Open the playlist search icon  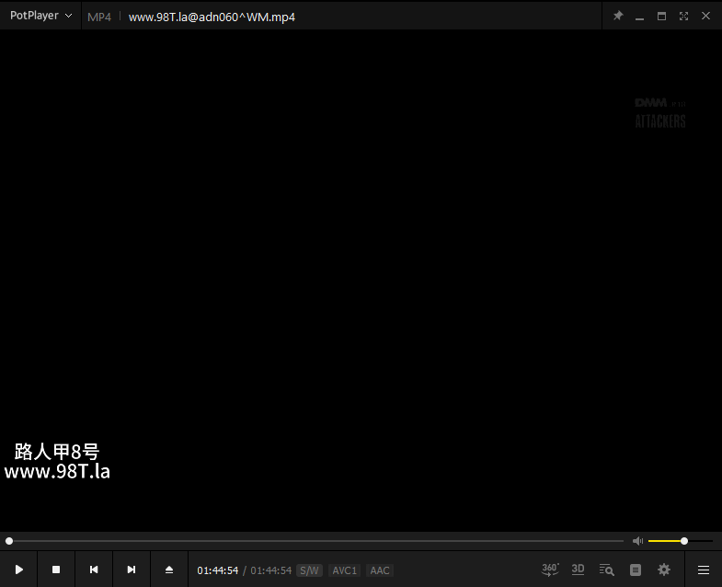coord(606,570)
